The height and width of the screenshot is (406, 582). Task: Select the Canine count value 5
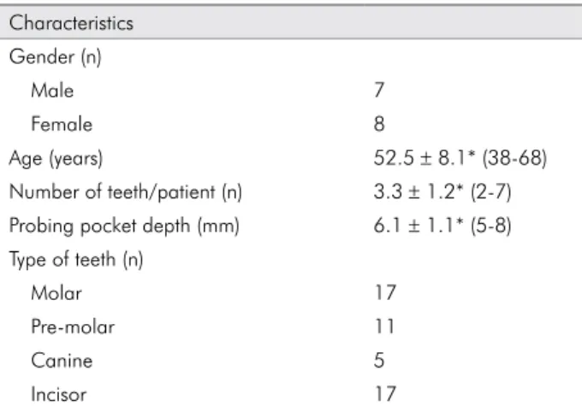379,360
